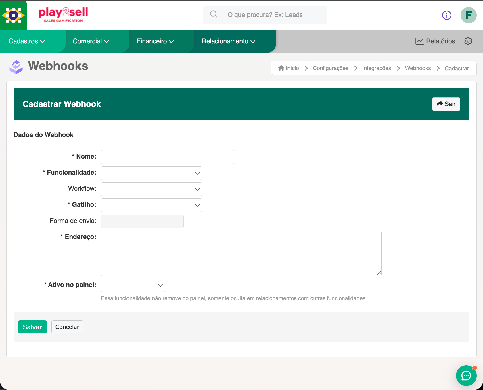This screenshot has height=390, width=483.
Task: Click the Cadastrar breadcrumb item
Action: [x=457, y=68]
